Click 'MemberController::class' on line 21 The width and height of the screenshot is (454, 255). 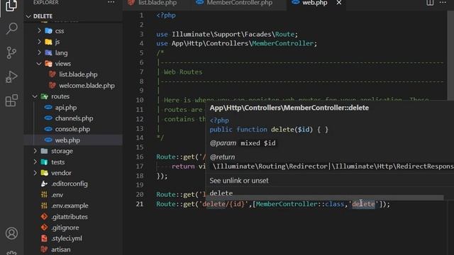(x=300, y=204)
